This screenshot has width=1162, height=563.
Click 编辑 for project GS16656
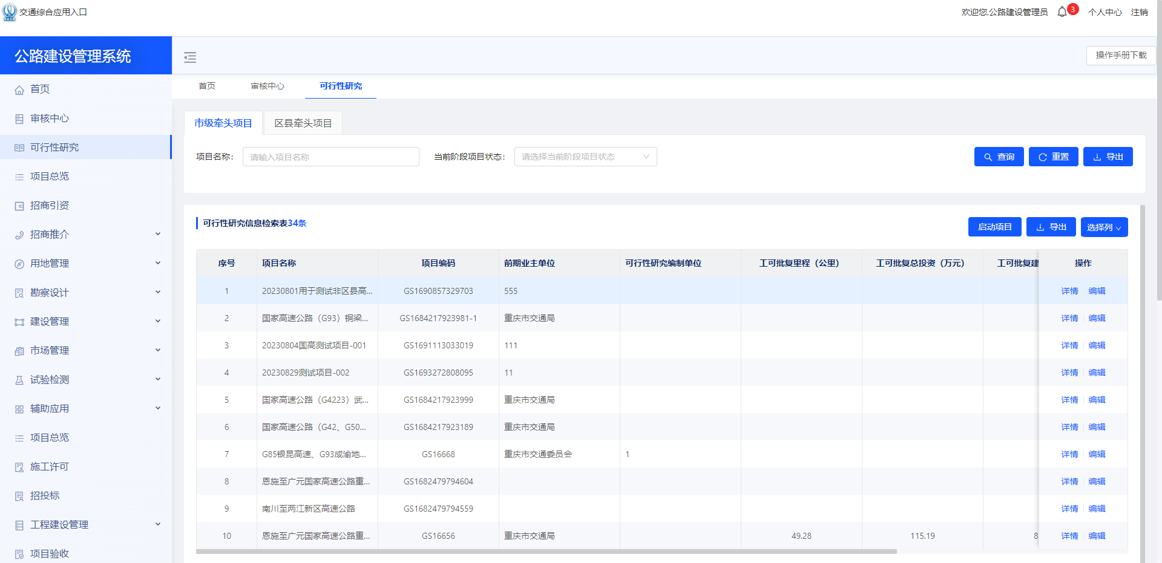pos(1097,536)
